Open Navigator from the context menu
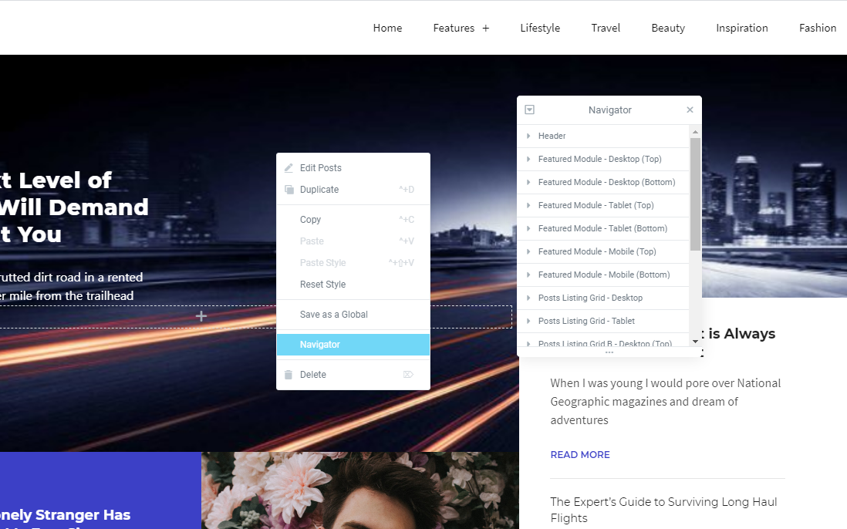Viewport: 847px width, 529px height. [353, 345]
